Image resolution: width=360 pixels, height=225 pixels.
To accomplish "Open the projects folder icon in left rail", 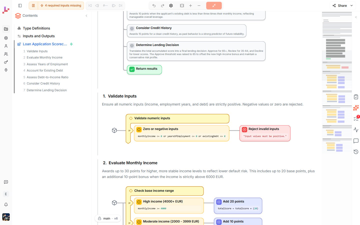I will [6, 29].
